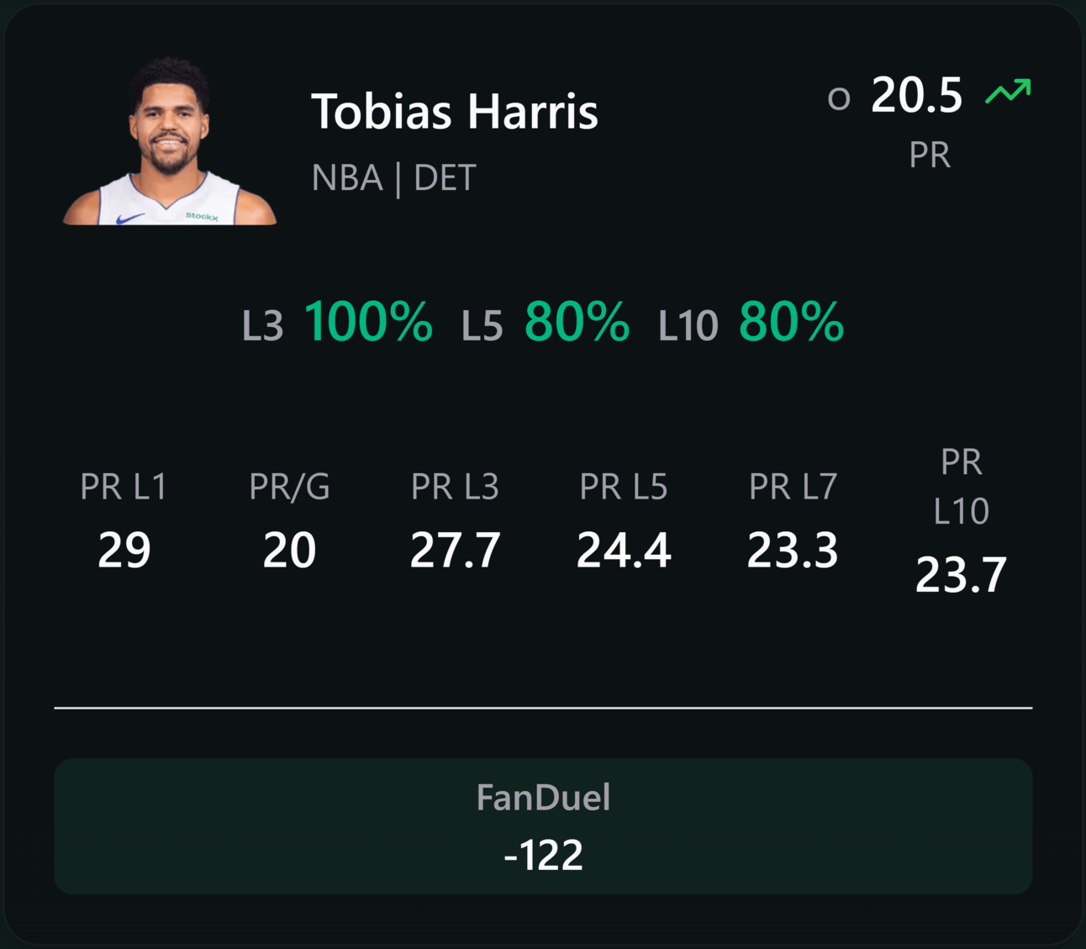Select the L10 80% hit rate
This screenshot has width=1086, height=949.
[x=751, y=322]
